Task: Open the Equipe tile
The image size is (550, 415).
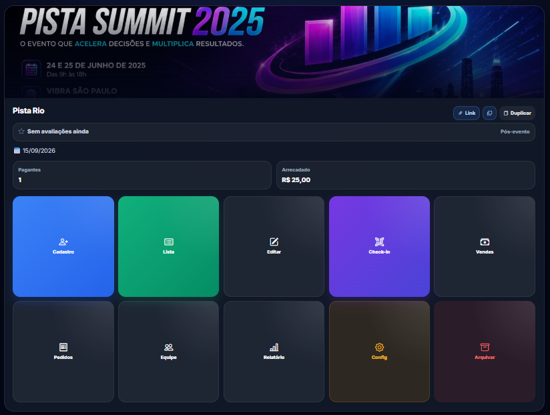Action: [168, 352]
